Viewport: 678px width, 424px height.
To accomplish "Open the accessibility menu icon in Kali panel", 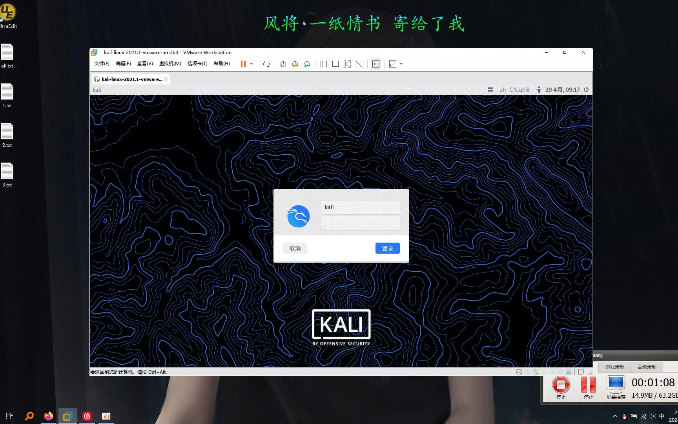I will [539, 90].
